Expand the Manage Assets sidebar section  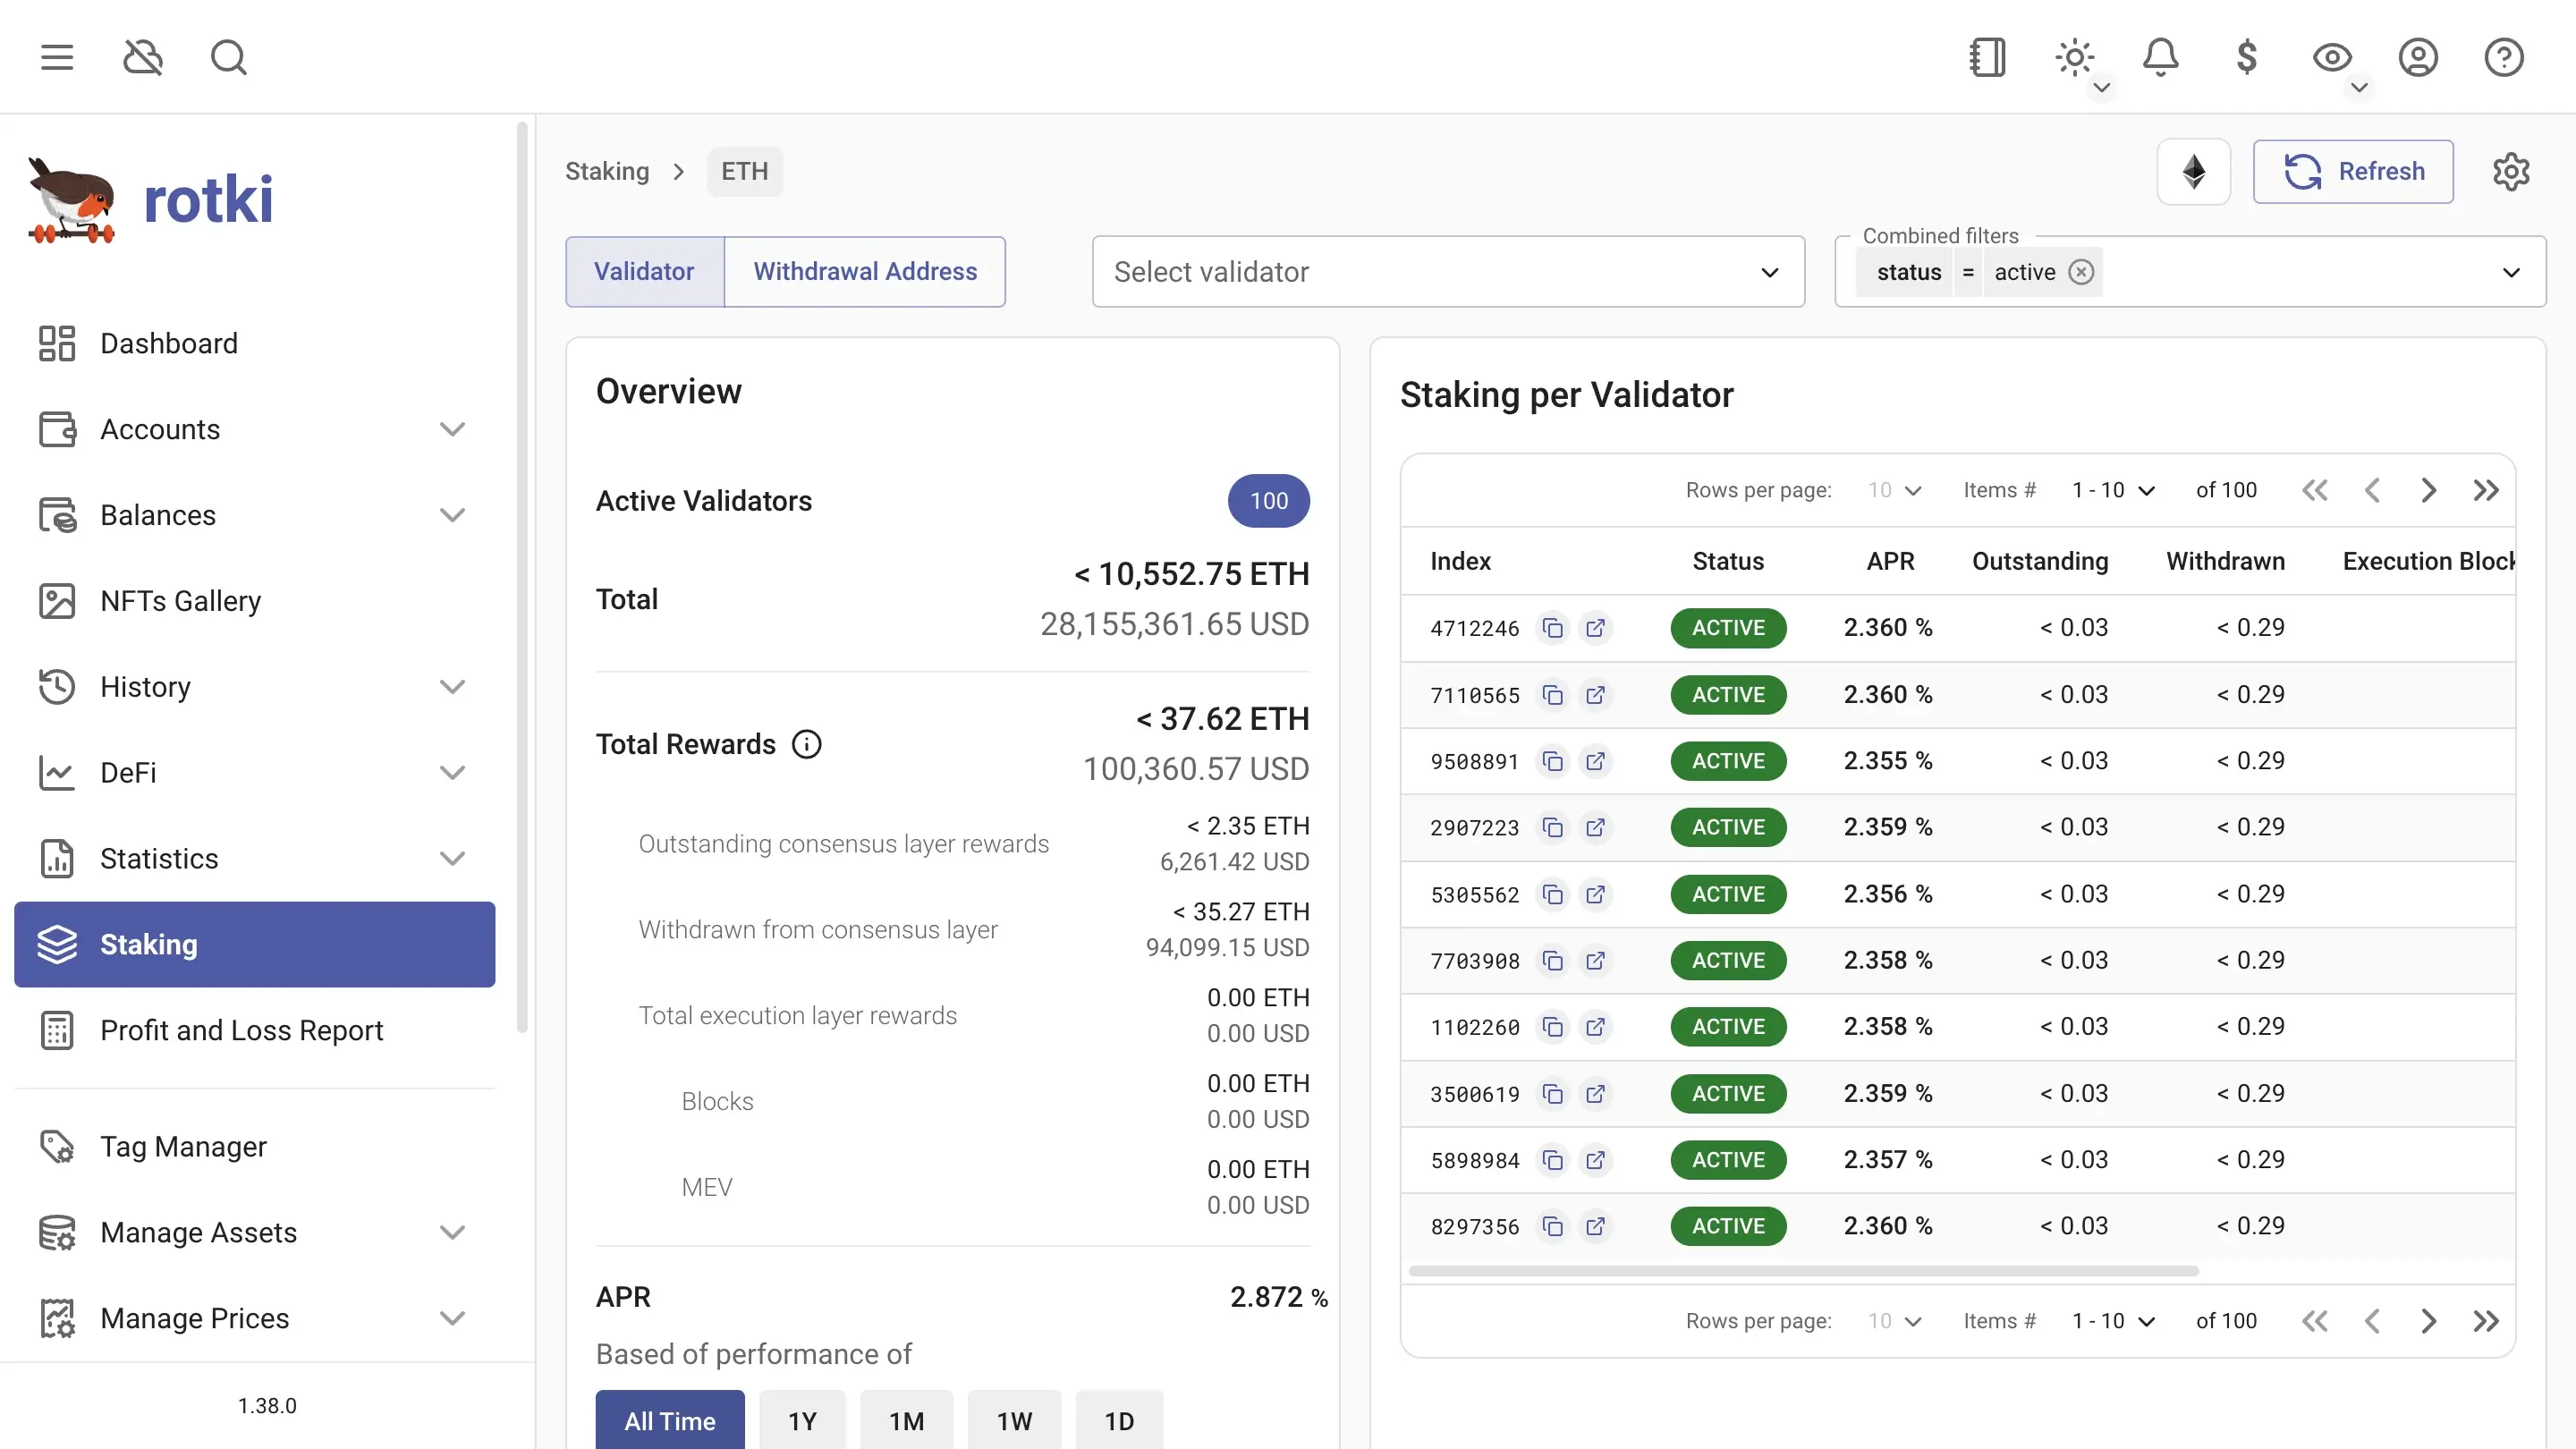255,1232
